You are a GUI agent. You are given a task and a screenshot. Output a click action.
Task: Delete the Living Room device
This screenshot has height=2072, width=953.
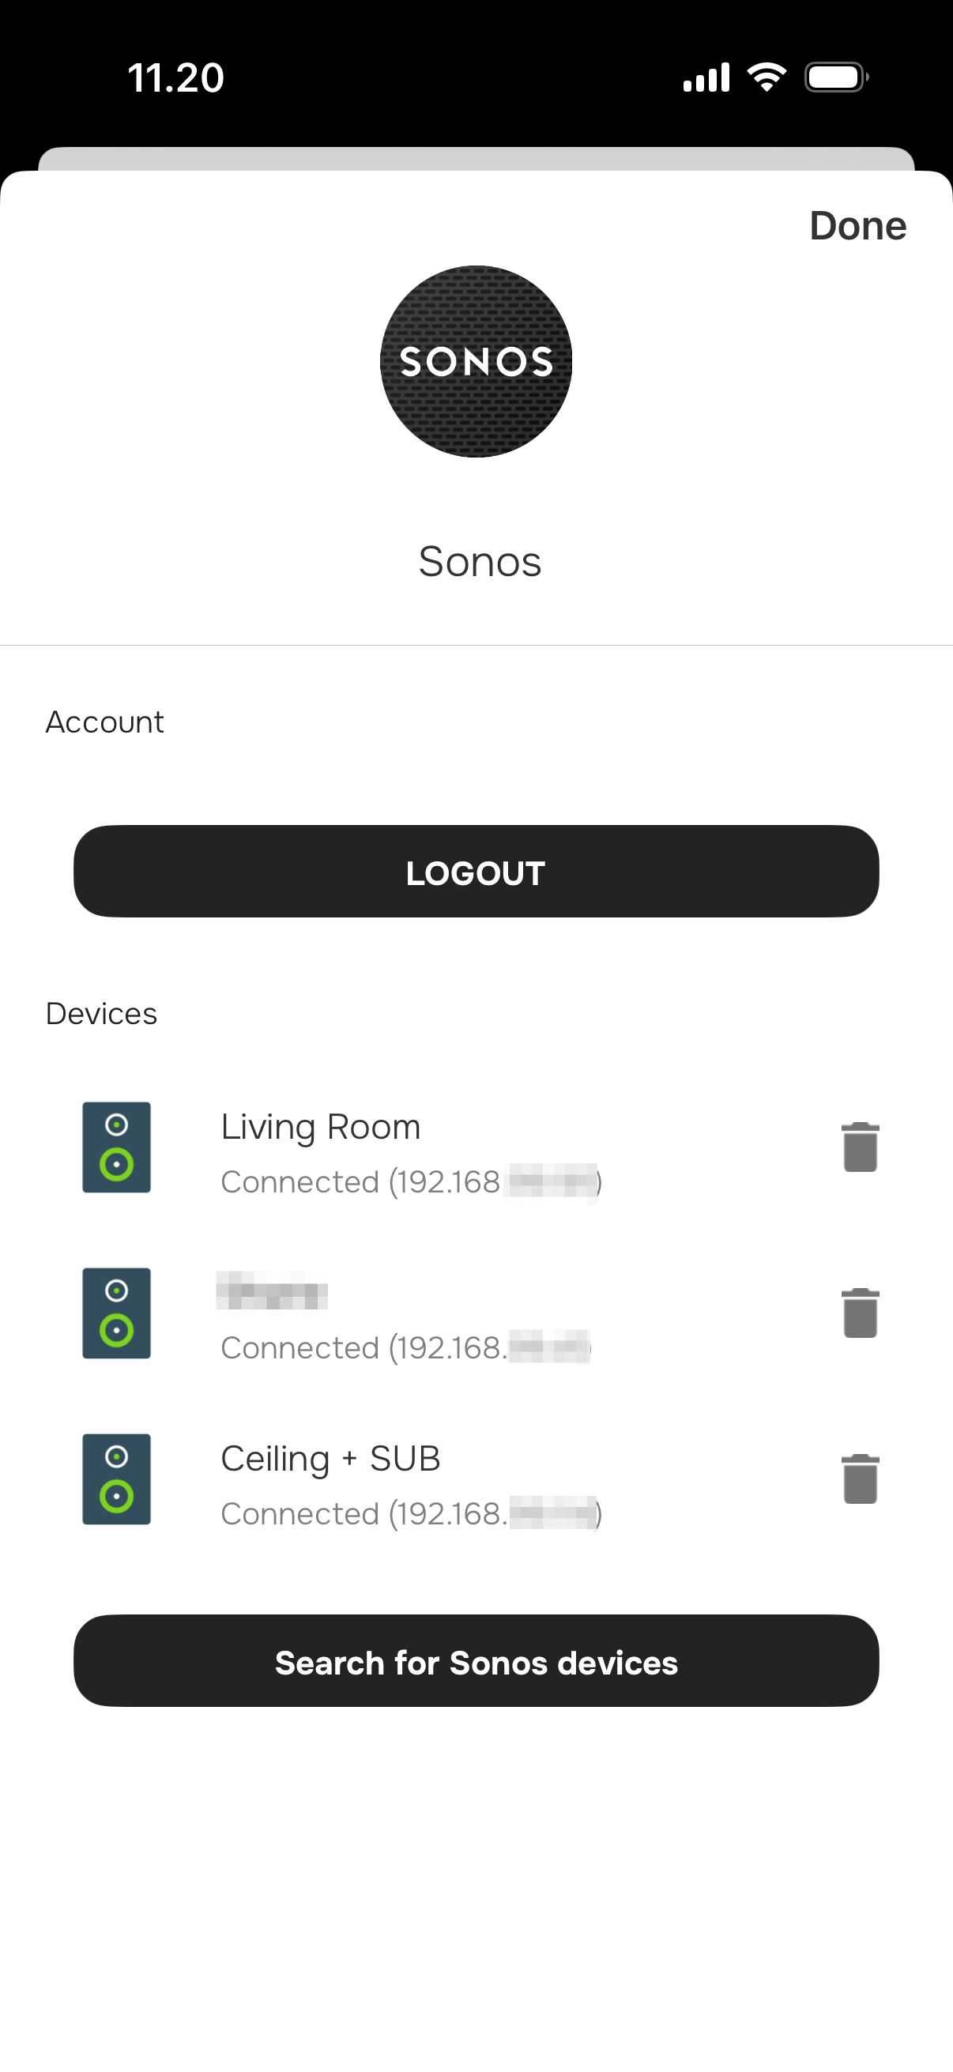(860, 1147)
